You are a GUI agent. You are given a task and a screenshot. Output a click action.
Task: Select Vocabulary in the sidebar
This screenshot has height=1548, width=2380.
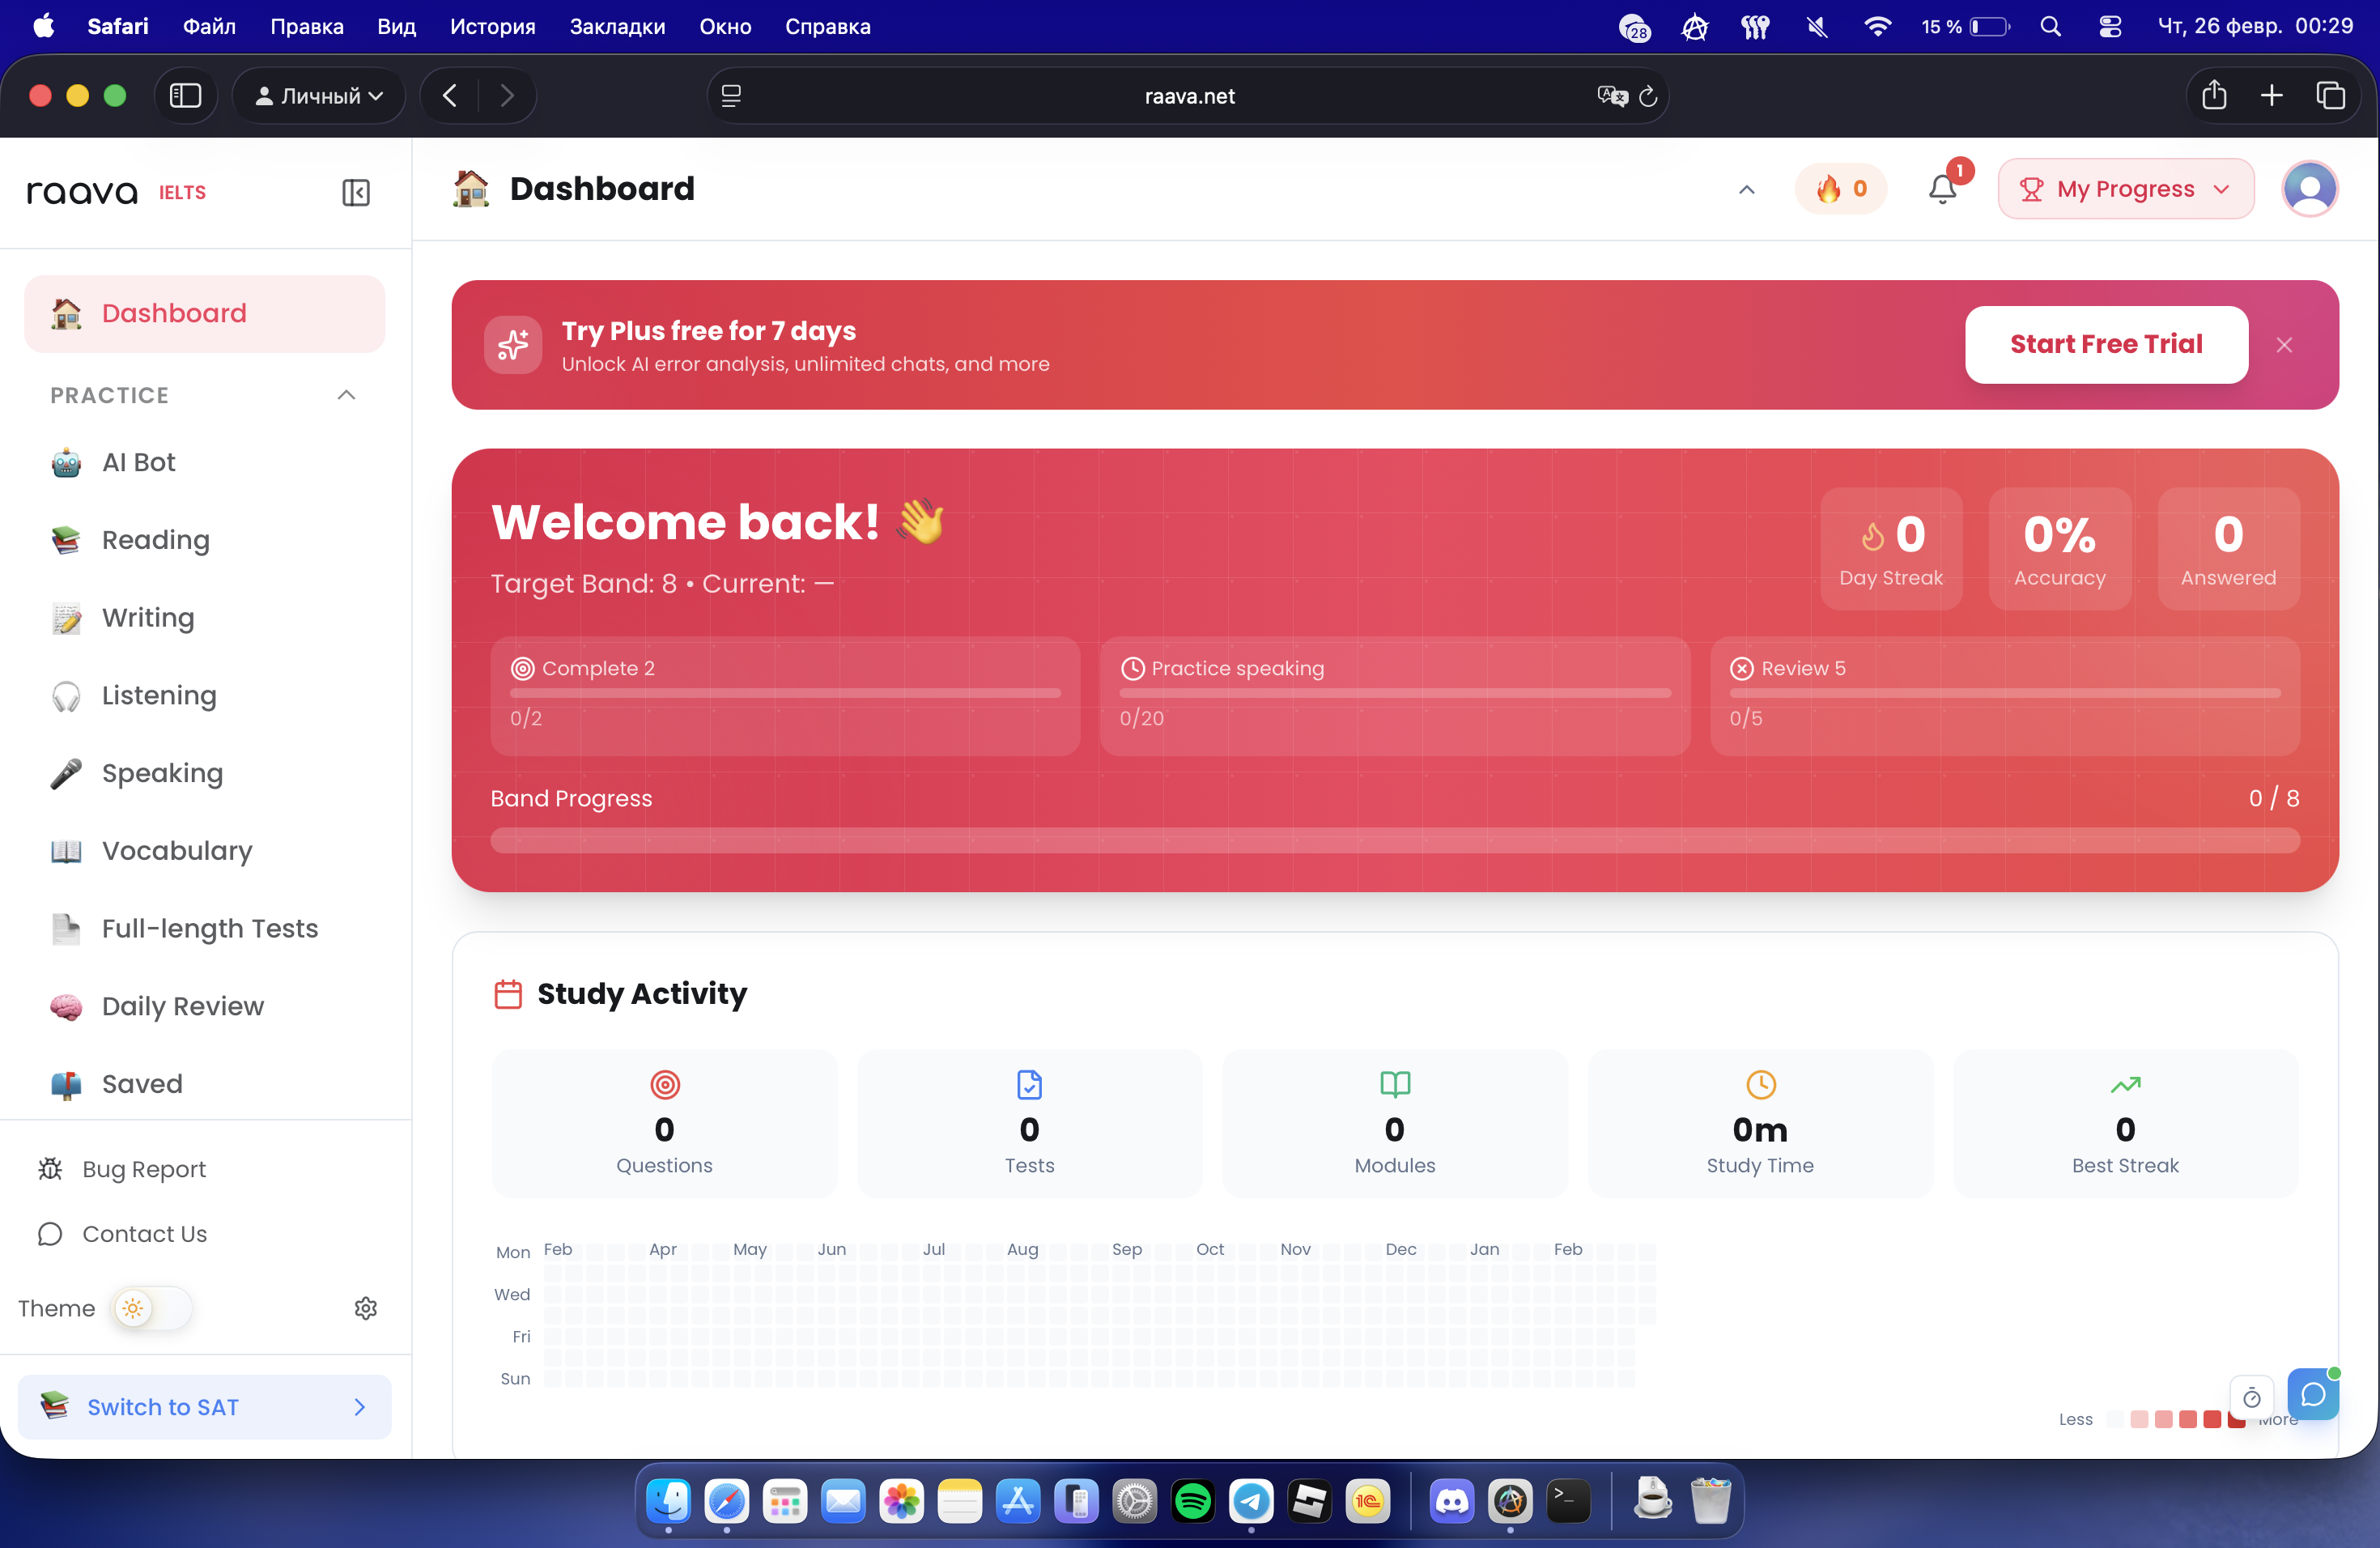(177, 851)
